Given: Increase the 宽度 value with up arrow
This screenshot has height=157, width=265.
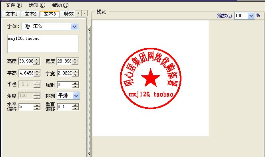Looking at the screenshot, I should (75, 59).
